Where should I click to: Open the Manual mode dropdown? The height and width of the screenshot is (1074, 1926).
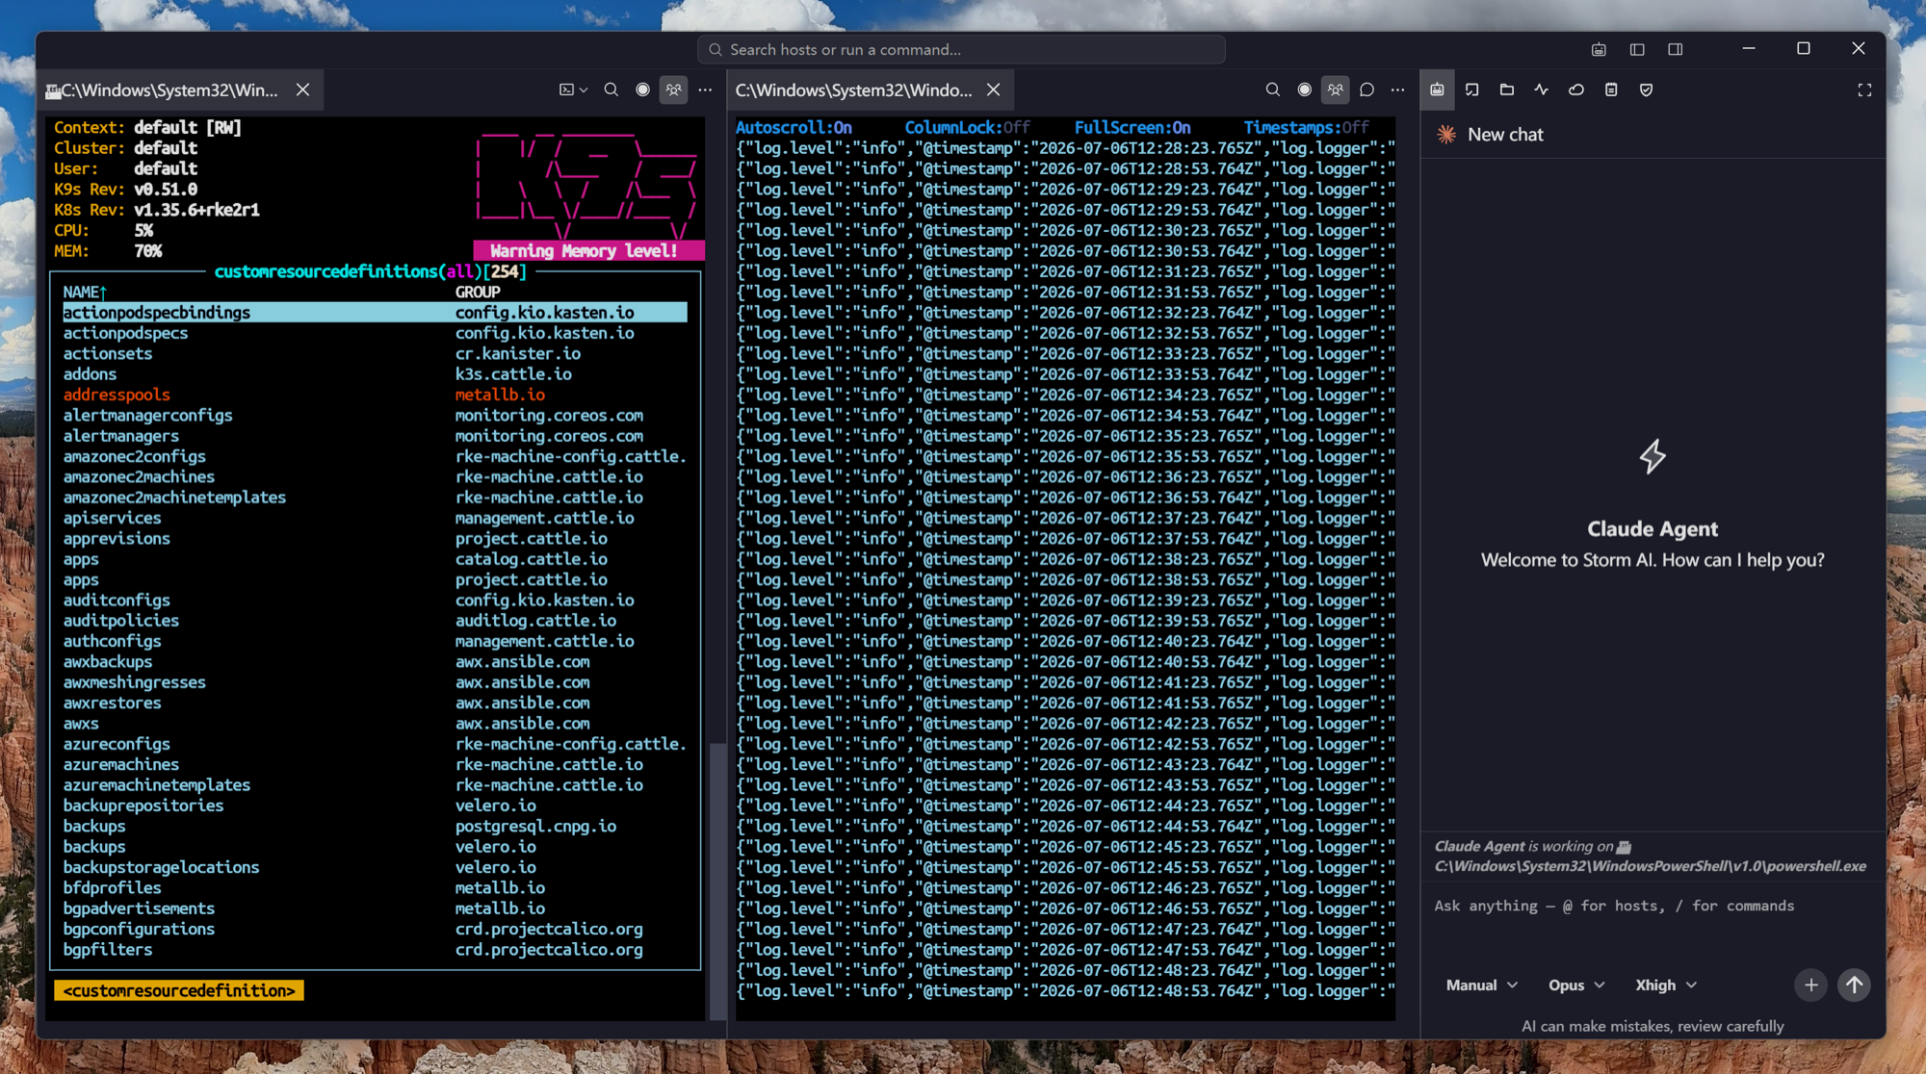tap(1481, 984)
